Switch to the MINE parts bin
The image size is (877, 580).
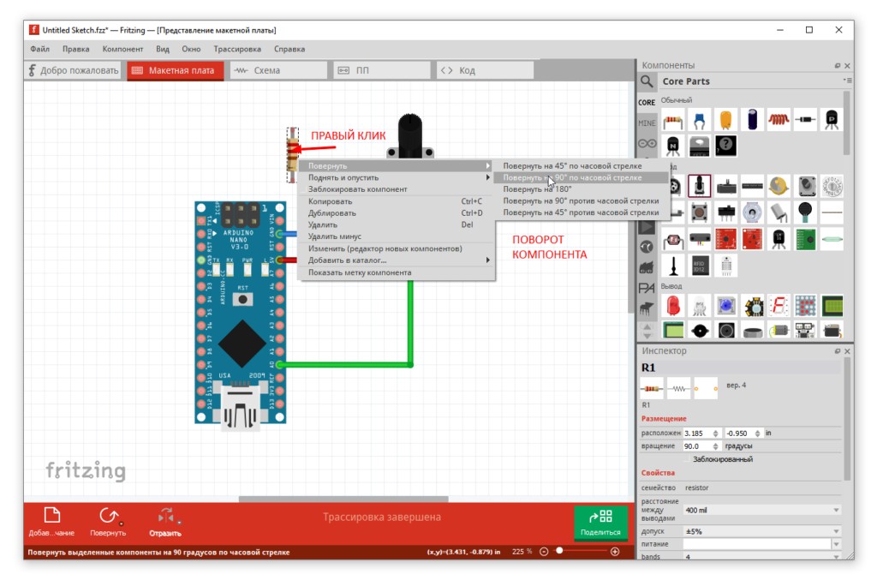coord(647,123)
